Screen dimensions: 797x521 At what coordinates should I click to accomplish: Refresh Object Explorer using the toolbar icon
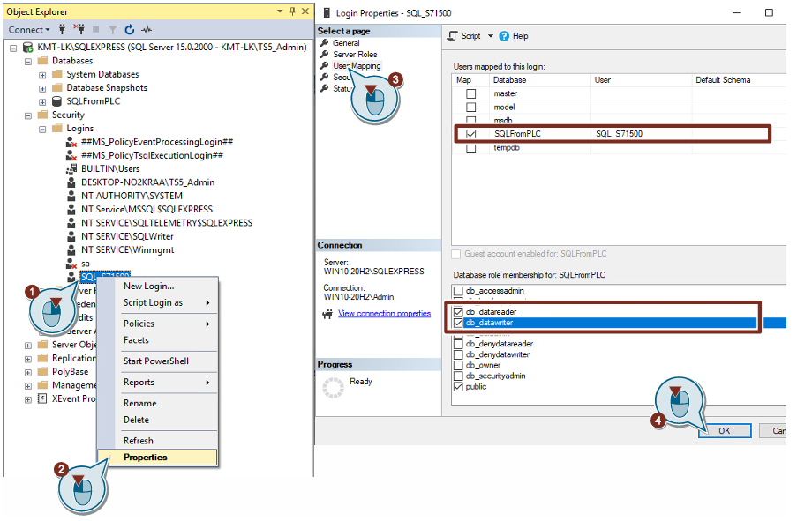[129, 30]
